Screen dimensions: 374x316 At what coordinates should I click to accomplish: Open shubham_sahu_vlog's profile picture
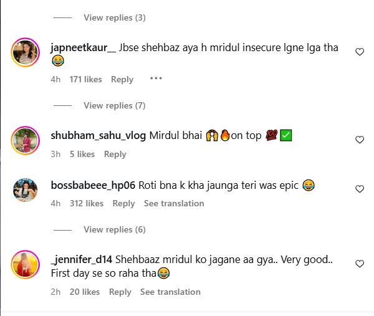[x=26, y=140]
